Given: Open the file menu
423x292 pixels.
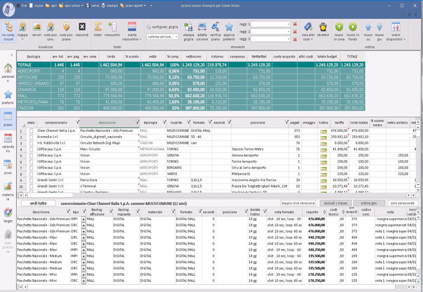Looking at the screenshot, I should [23, 4].
